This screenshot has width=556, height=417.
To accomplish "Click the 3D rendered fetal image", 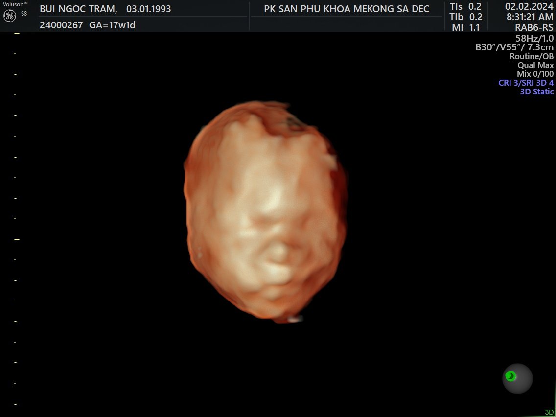I will (x=266, y=211).
